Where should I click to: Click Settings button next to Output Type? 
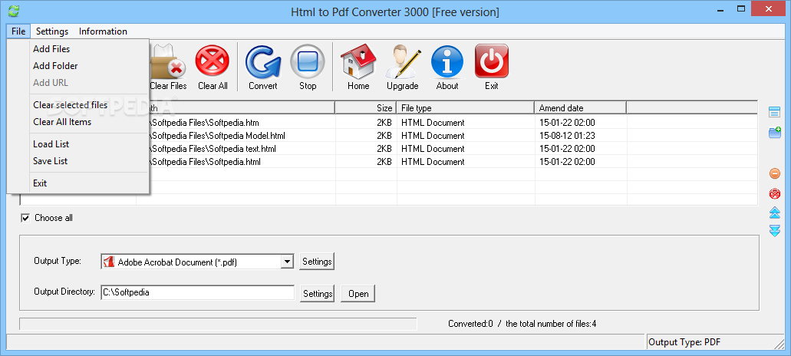pyautogui.click(x=317, y=261)
